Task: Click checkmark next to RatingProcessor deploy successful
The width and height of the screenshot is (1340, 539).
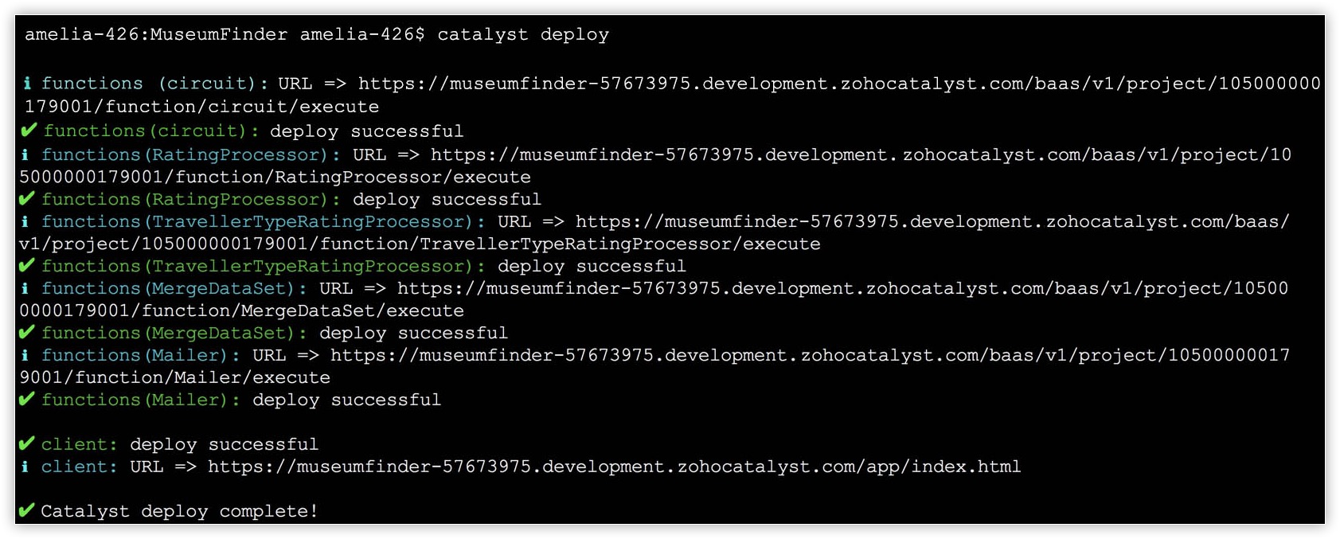Action: [27, 199]
